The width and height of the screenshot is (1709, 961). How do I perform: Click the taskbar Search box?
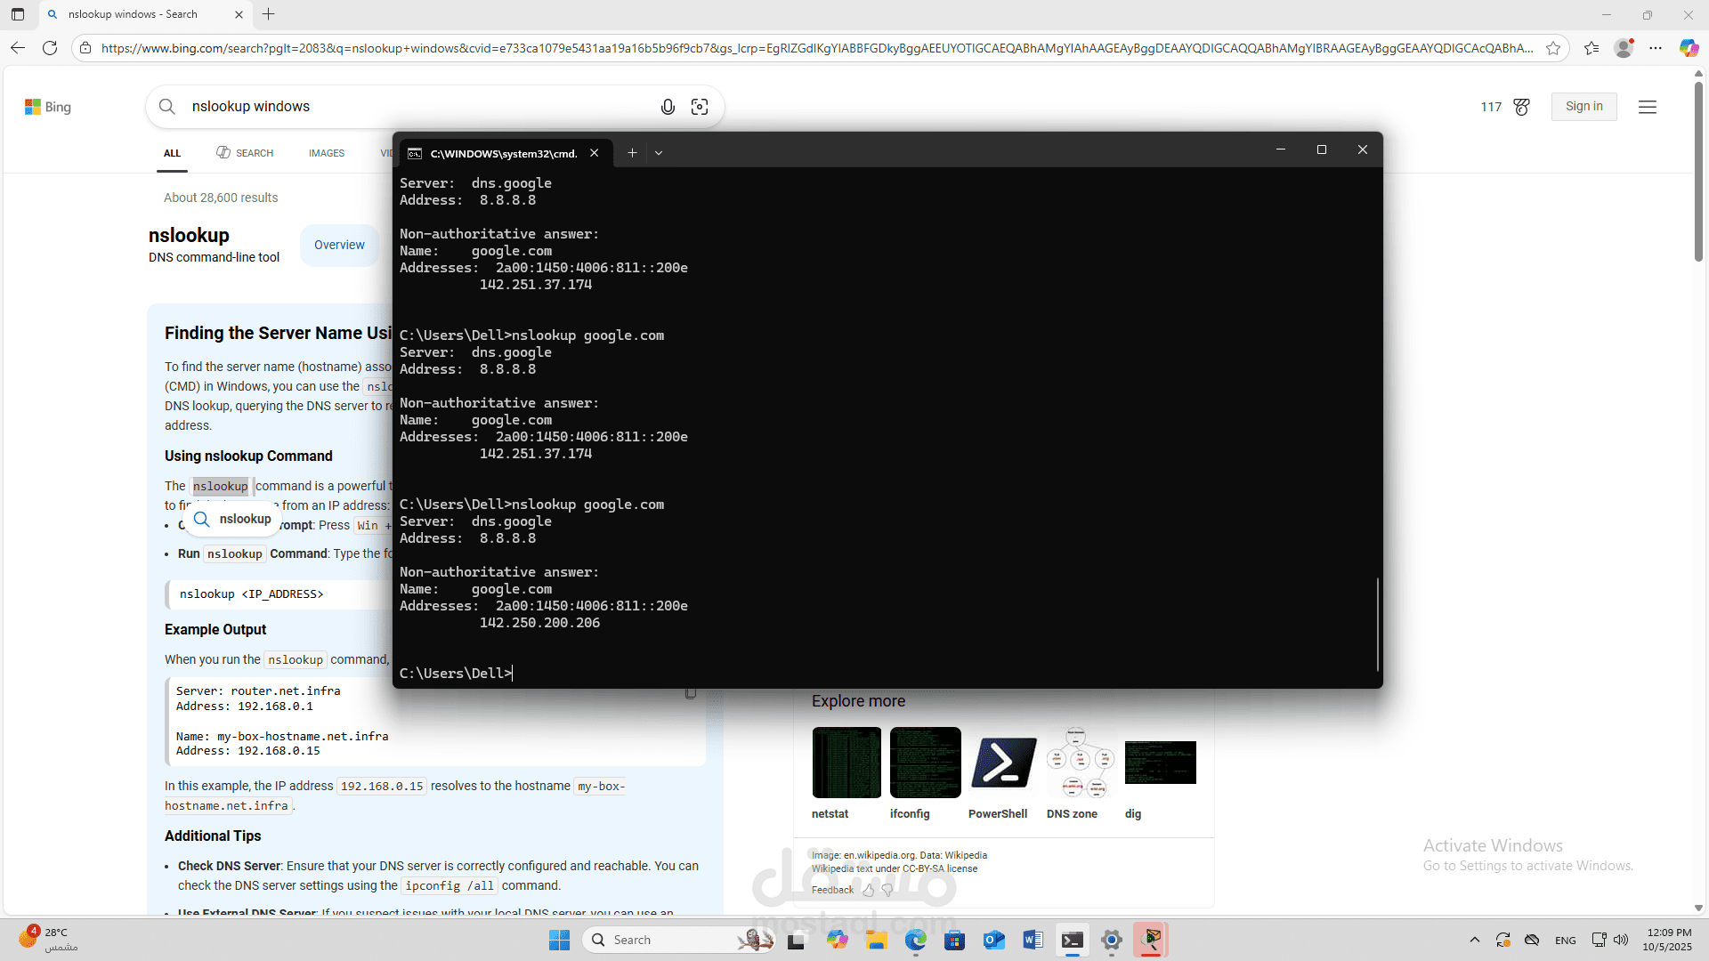pyautogui.click(x=680, y=940)
